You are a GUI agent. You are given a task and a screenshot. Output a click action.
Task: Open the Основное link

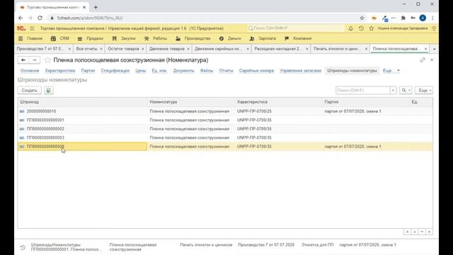pos(30,71)
